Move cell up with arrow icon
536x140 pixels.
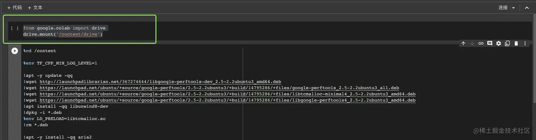click(463, 43)
